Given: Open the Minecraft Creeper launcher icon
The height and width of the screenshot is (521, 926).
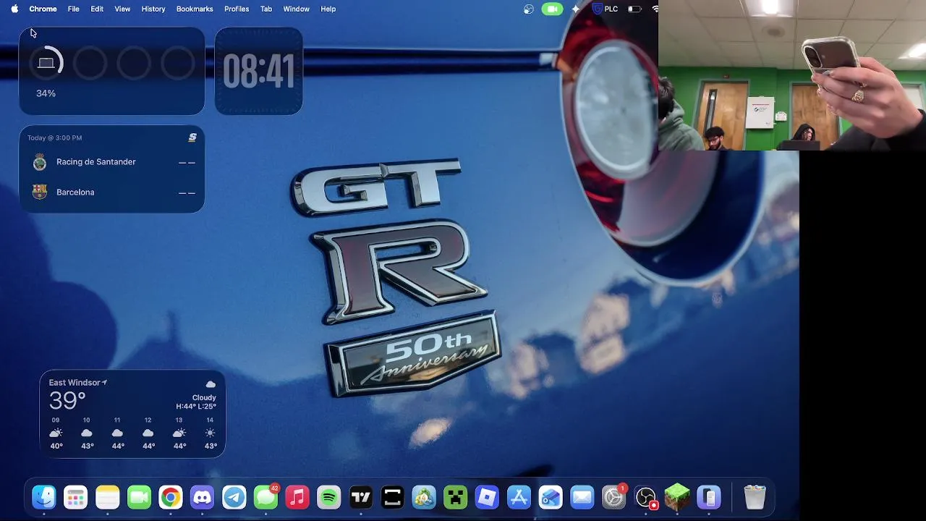Looking at the screenshot, I should [x=456, y=497].
